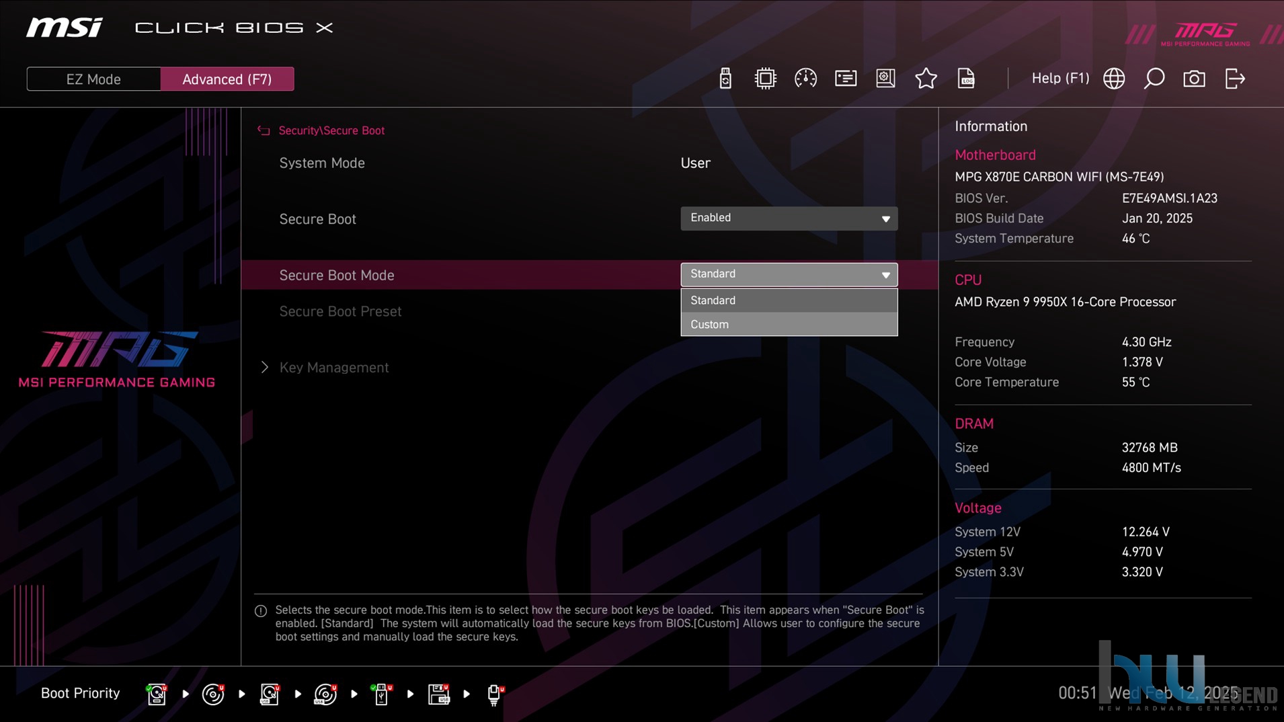Select the USB key boot icon

point(381,694)
